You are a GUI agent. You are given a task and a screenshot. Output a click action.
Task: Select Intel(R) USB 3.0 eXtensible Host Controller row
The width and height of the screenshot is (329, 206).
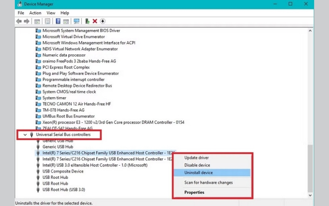tap(95, 165)
